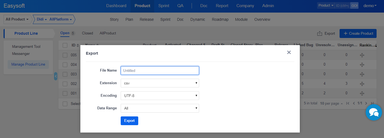Click the Manage Product Line link

pyautogui.click(x=28, y=64)
